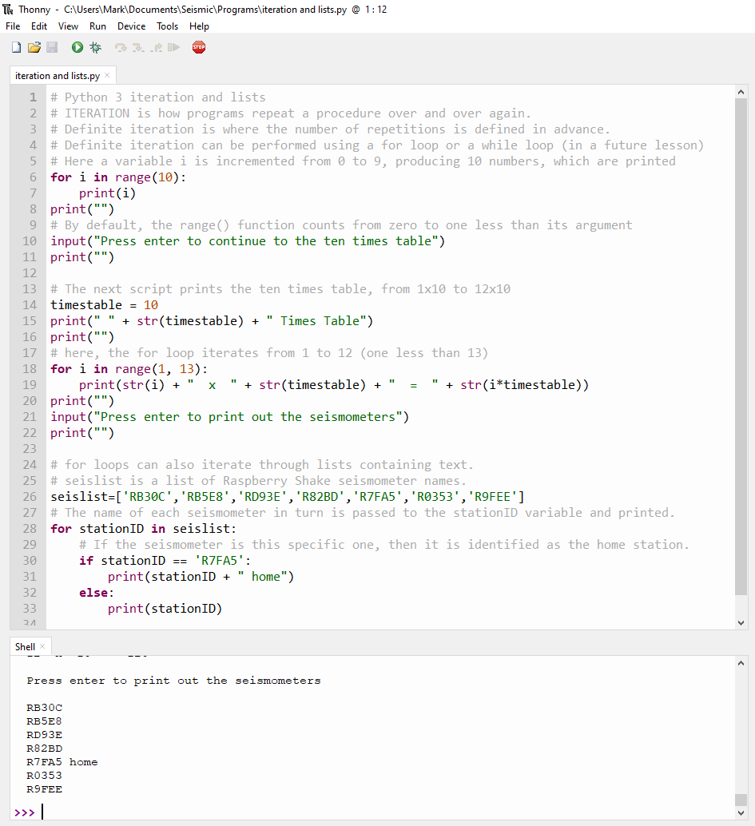755x826 pixels.
Task: Open a file using the folder icon
Action: [x=34, y=47]
